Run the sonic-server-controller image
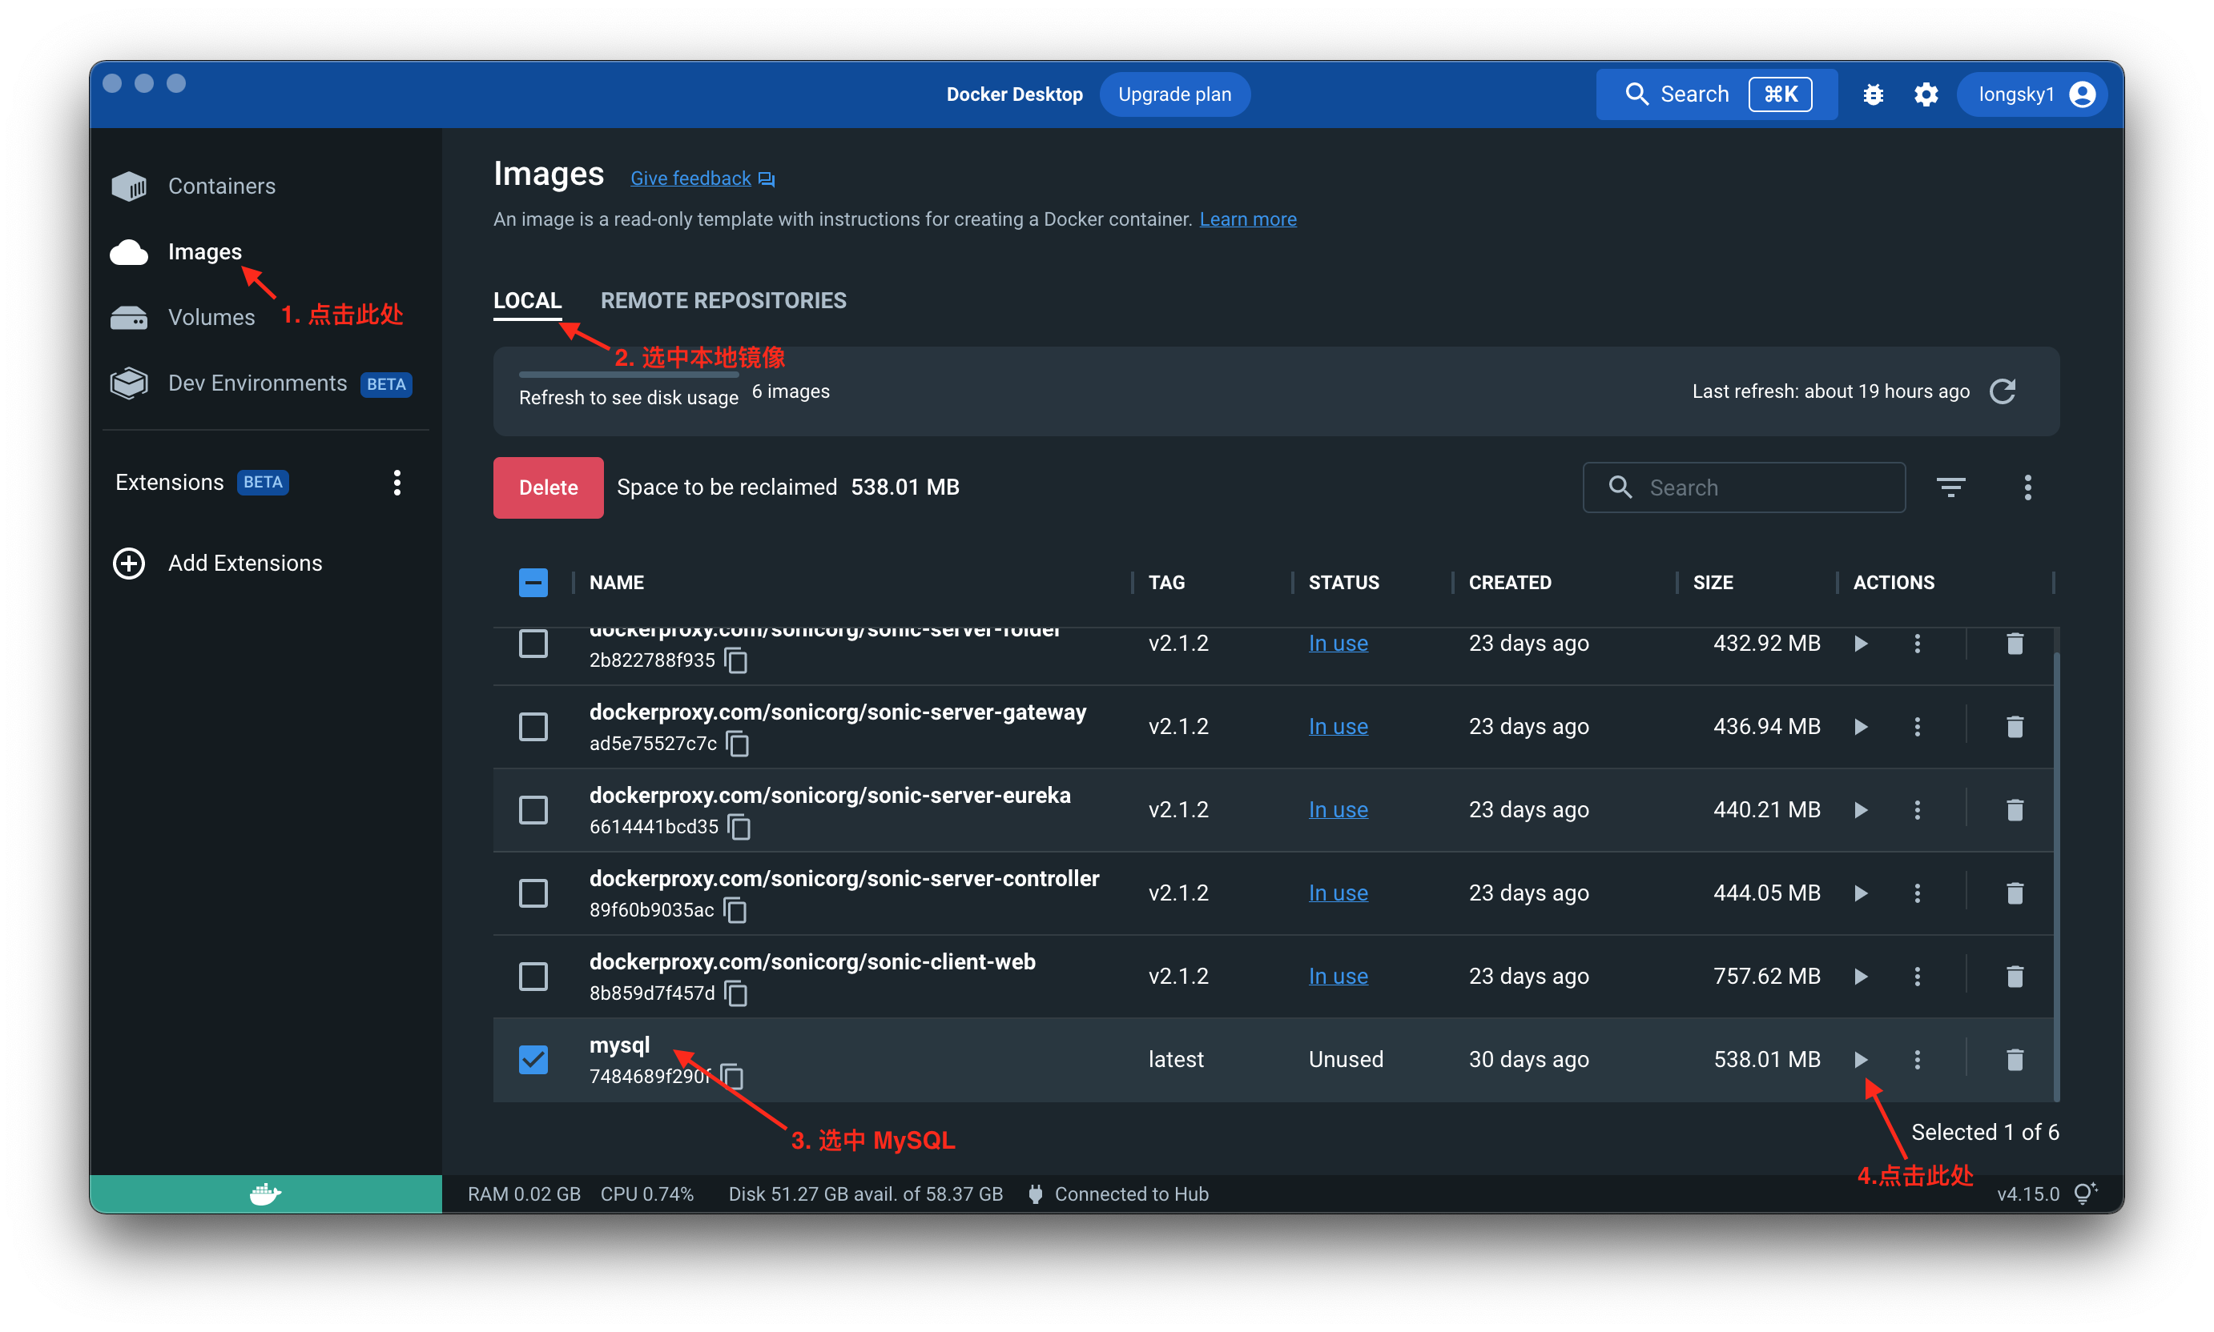Image resolution: width=2214 pixels, height=1332 pixels. point(1860,893)
